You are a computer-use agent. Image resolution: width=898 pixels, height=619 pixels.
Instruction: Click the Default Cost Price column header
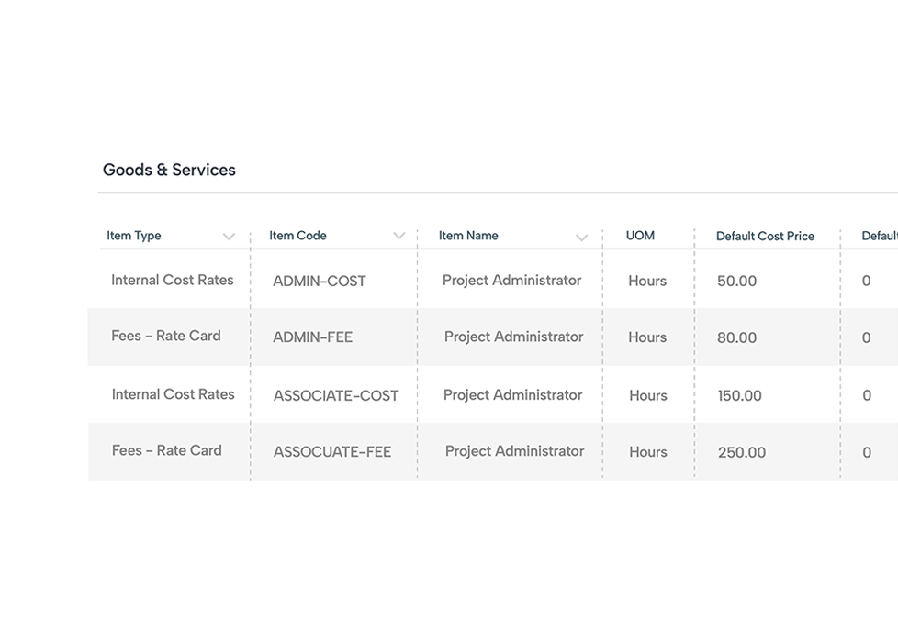pyautogui.click(x=765, y=237)
